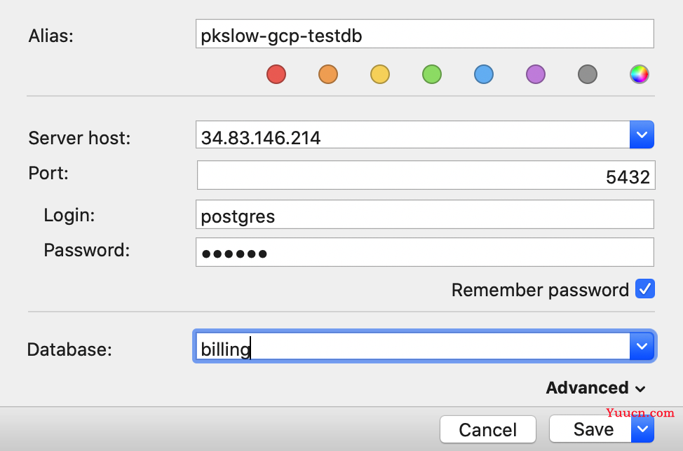Viewport: 683px width, 451px height.
Task: Click inside the Password field
Action: (425, 252)
